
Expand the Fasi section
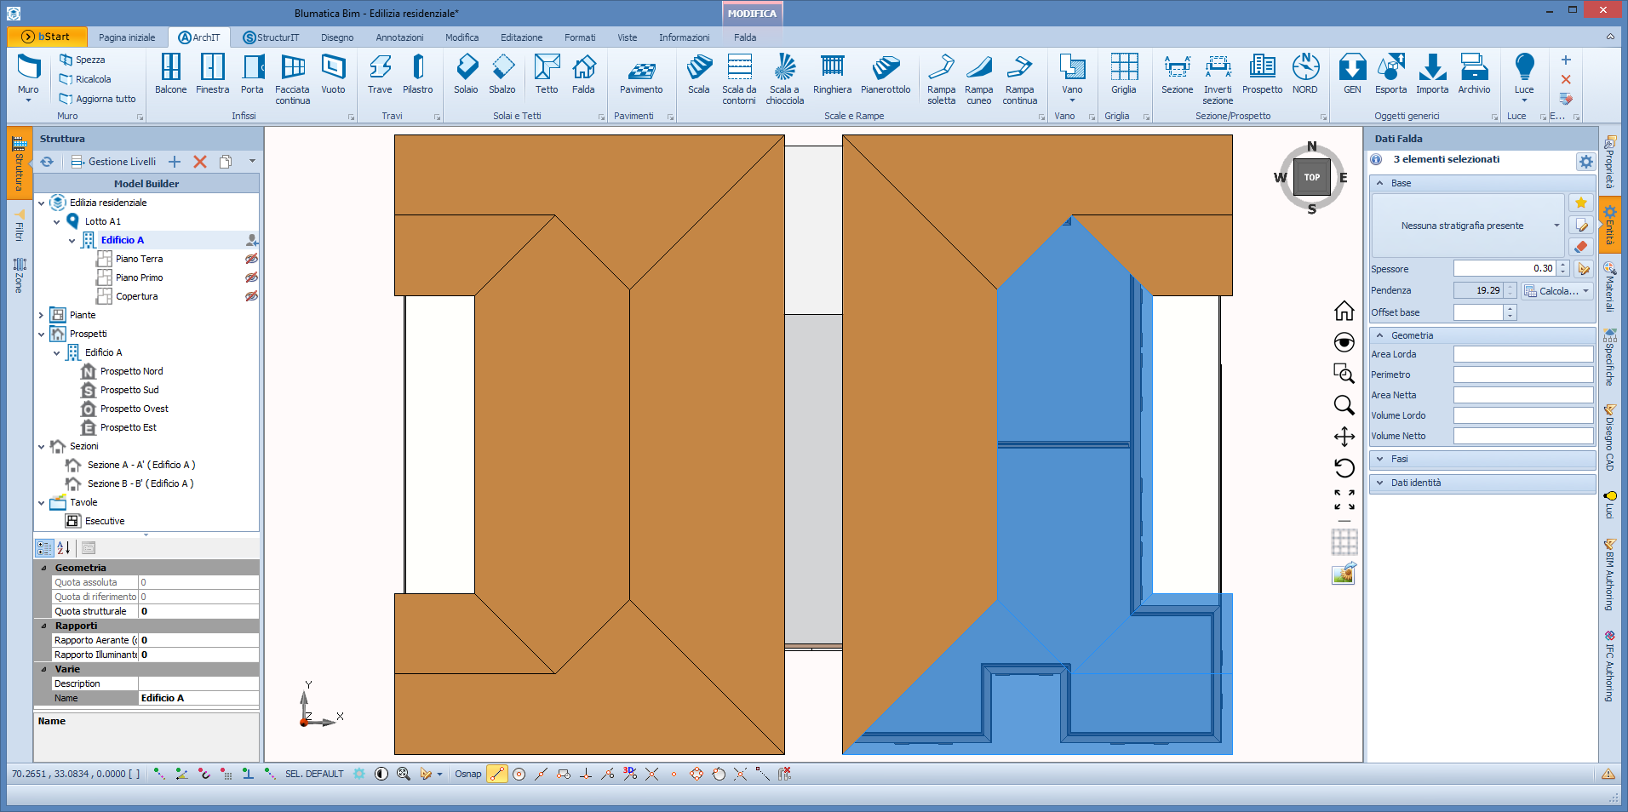(x=1379, y=459)
